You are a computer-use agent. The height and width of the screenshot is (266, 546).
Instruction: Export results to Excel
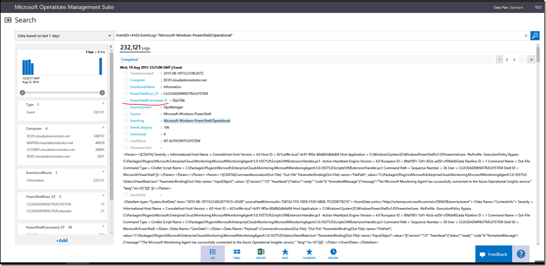click(261, 254)
